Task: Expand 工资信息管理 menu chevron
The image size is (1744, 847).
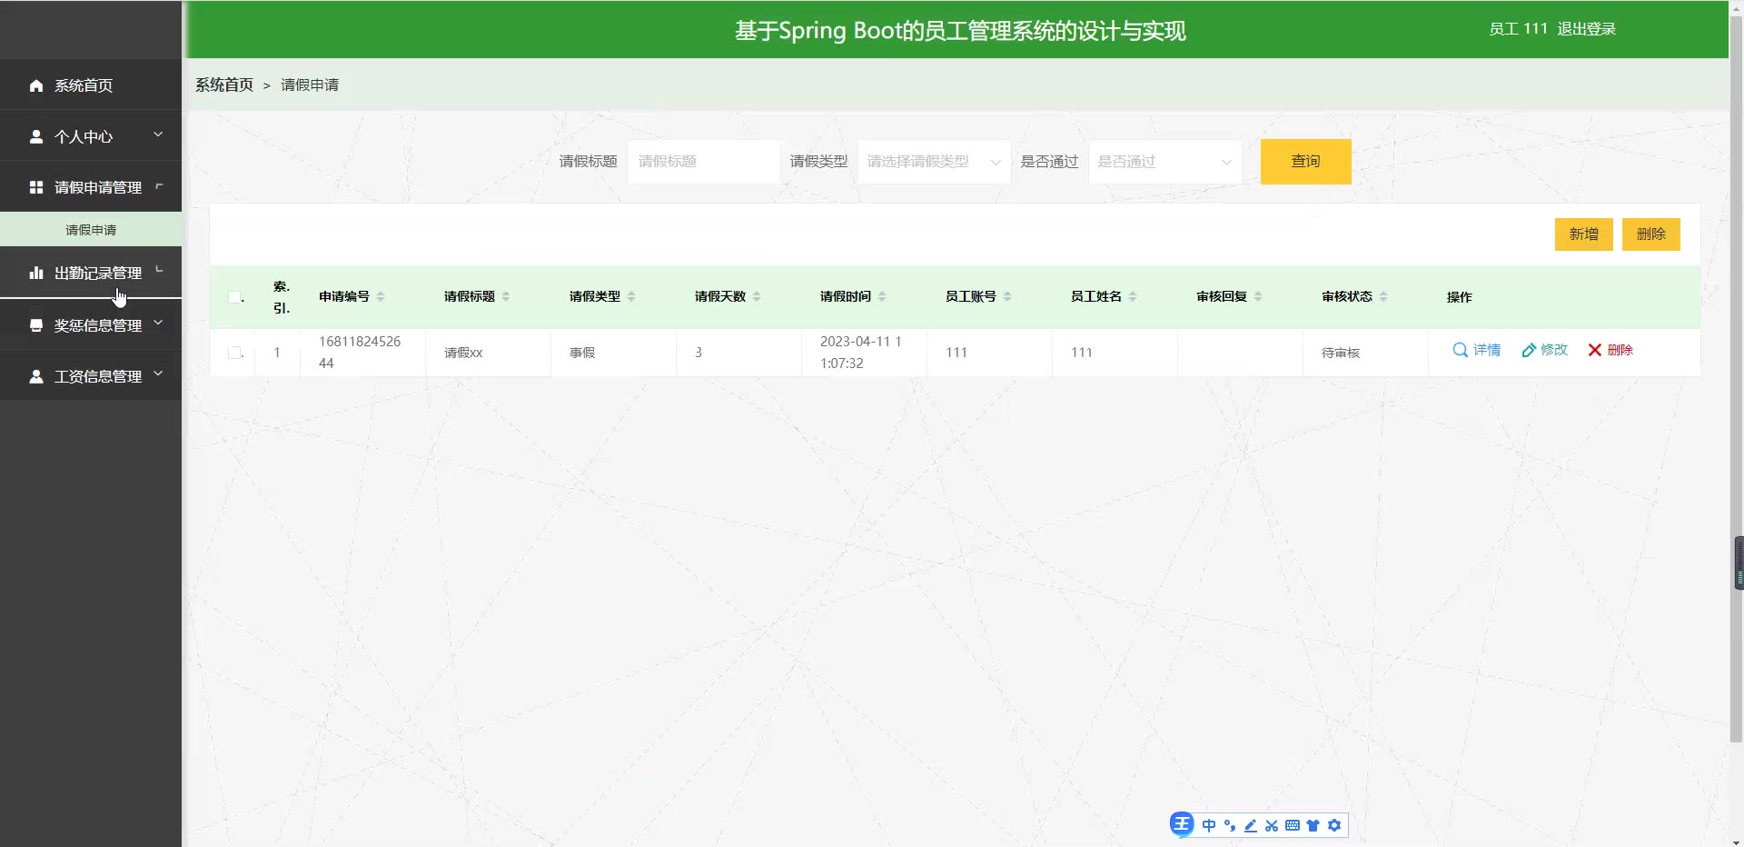Action: click(x=158, y=374)
